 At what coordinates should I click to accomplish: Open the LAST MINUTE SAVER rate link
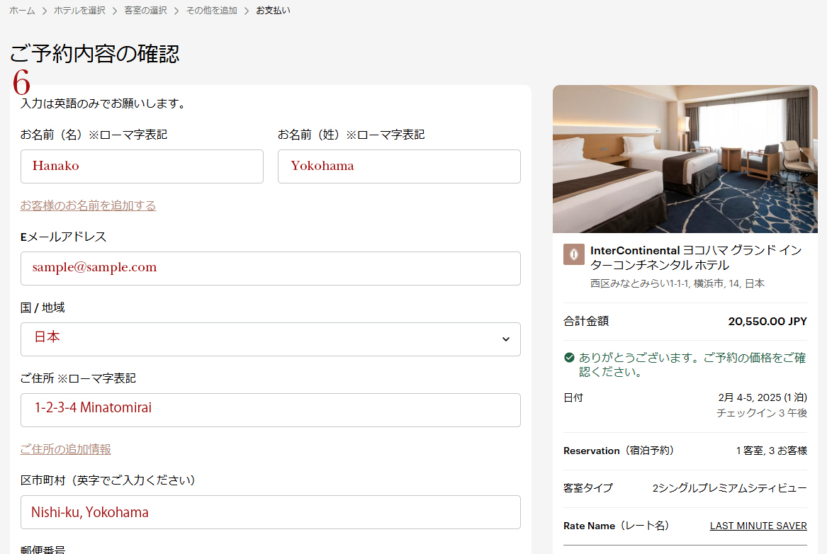[758, 526]
